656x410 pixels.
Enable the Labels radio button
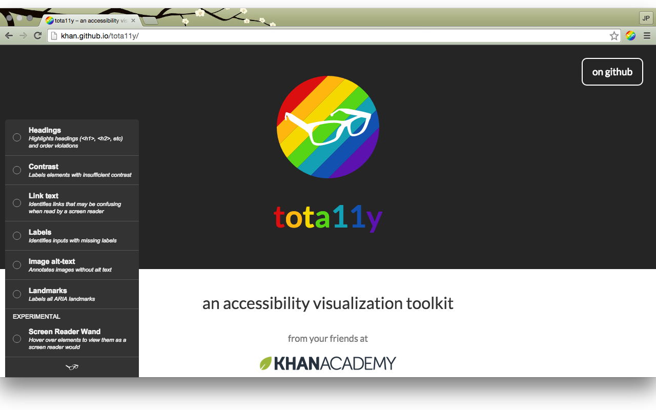pyautogui.click(x=17, y=236)
